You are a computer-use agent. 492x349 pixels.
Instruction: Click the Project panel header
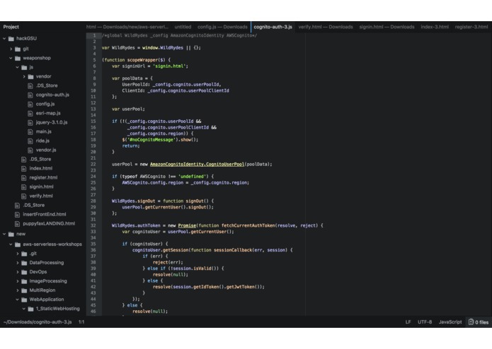click(11, 27)
